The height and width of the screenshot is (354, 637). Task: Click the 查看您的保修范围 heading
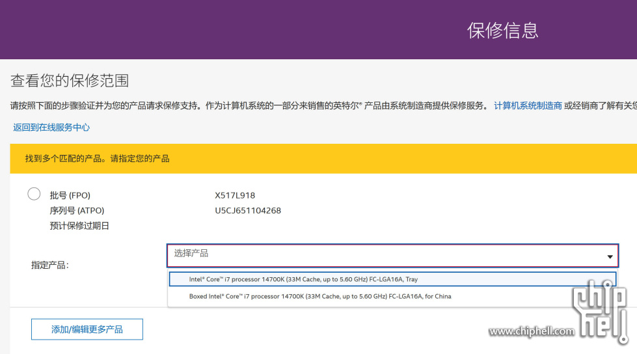point(70,81)
